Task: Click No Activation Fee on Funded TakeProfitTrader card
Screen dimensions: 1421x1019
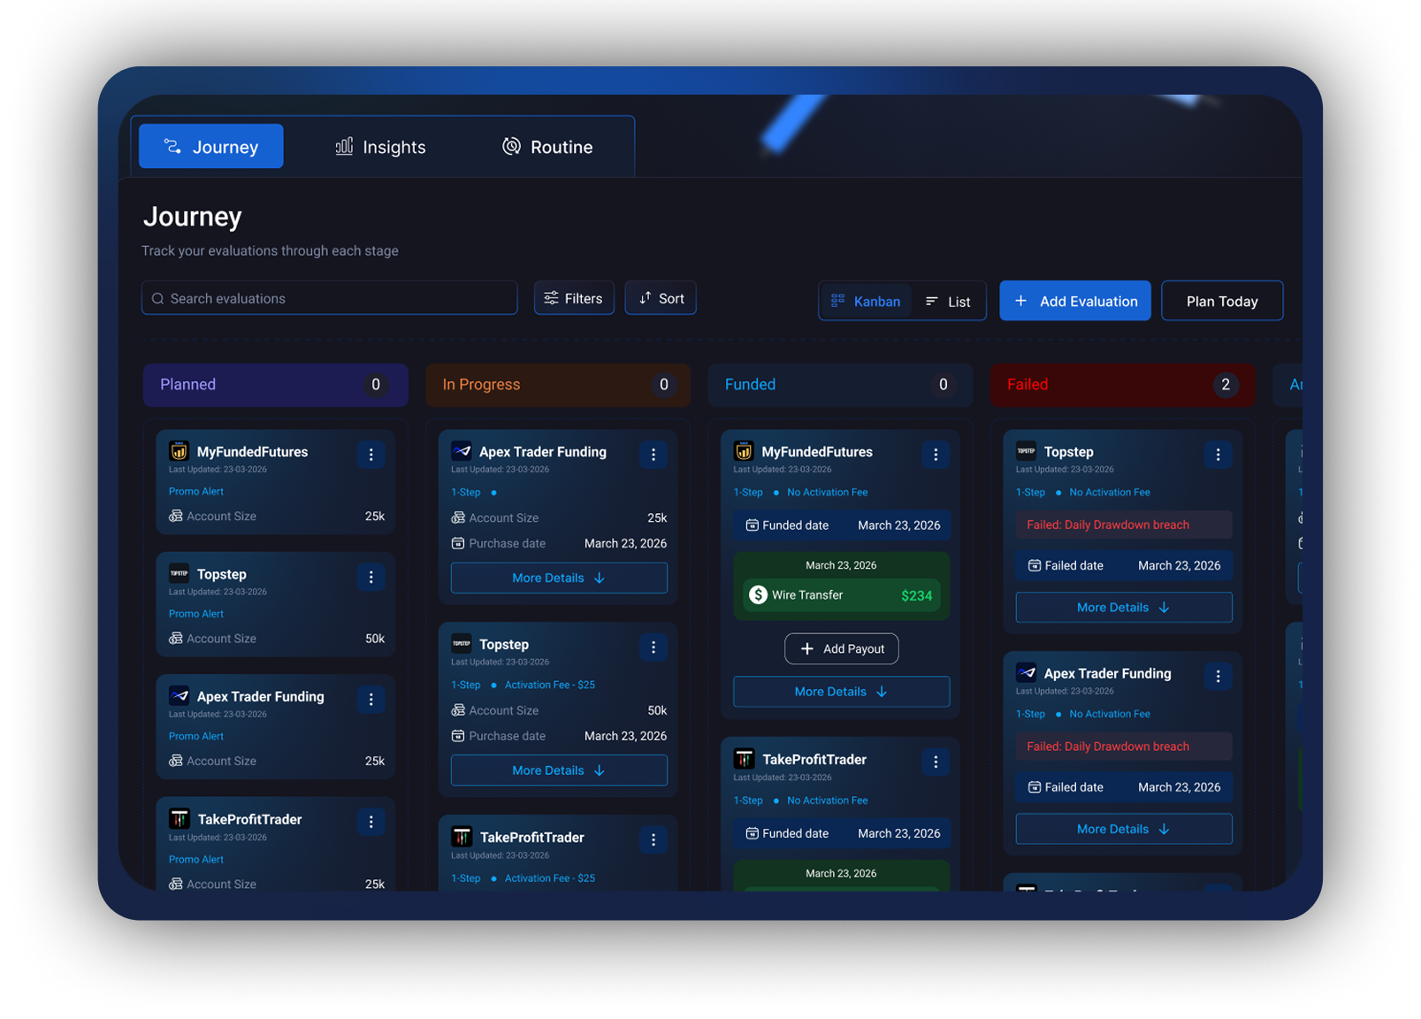Action: [x=828, y=801]
